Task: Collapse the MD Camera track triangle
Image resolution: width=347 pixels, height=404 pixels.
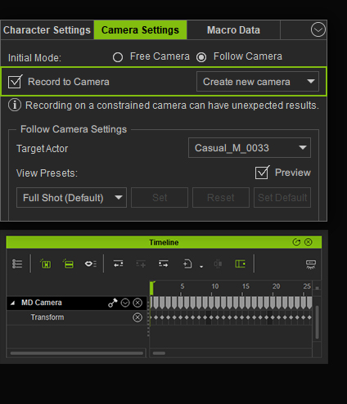Action: 12,303
